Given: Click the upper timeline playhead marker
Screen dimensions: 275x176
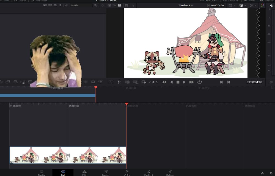Looking at the screenshot, I should click(96, 87).
